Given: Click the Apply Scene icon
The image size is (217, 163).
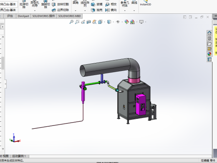Looking at the screenshot, I should (132, 22).
